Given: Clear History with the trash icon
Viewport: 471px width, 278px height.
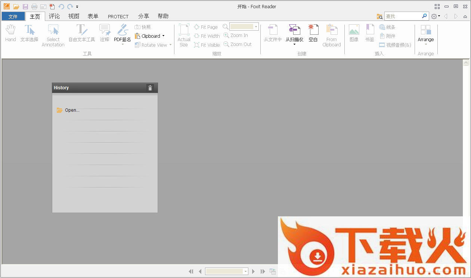Looking at the screenshot, I should click(150, 88).
